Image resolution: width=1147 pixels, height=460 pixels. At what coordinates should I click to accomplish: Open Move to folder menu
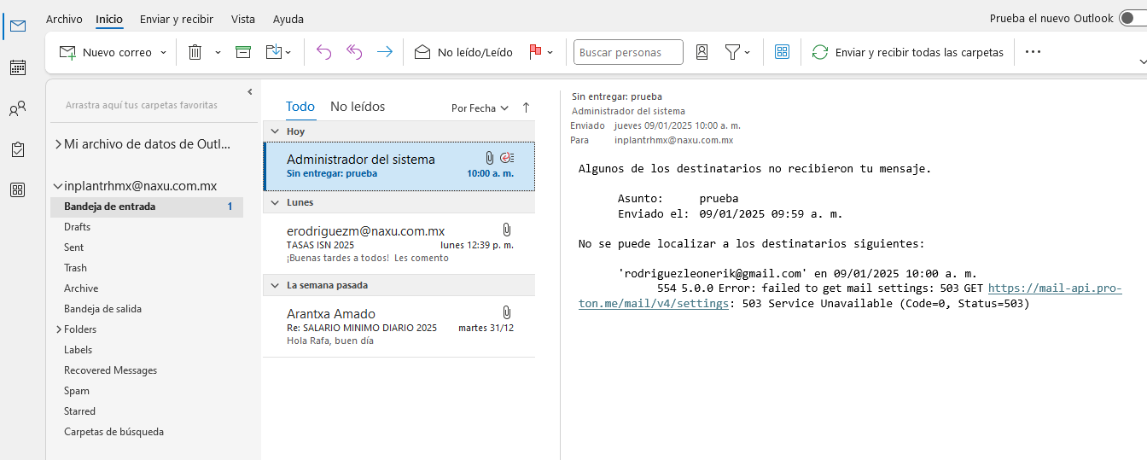278,52
